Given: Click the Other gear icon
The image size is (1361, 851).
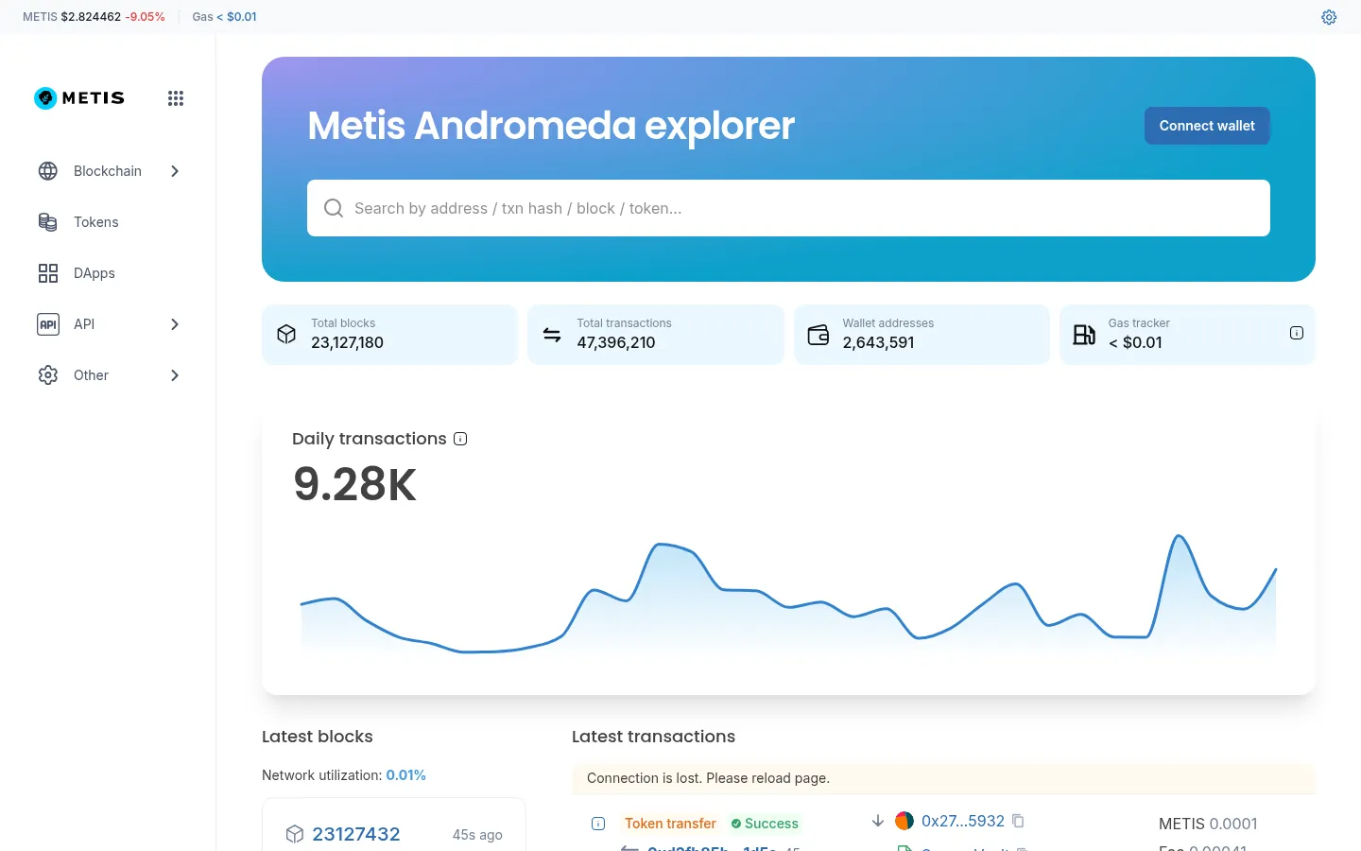Looking at the screenshot, I should (48, 375).
